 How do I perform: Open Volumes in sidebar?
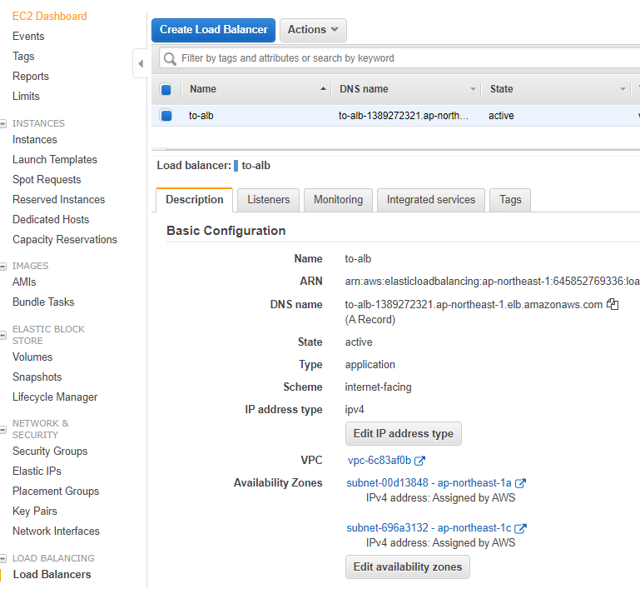(x=32, y=357)
